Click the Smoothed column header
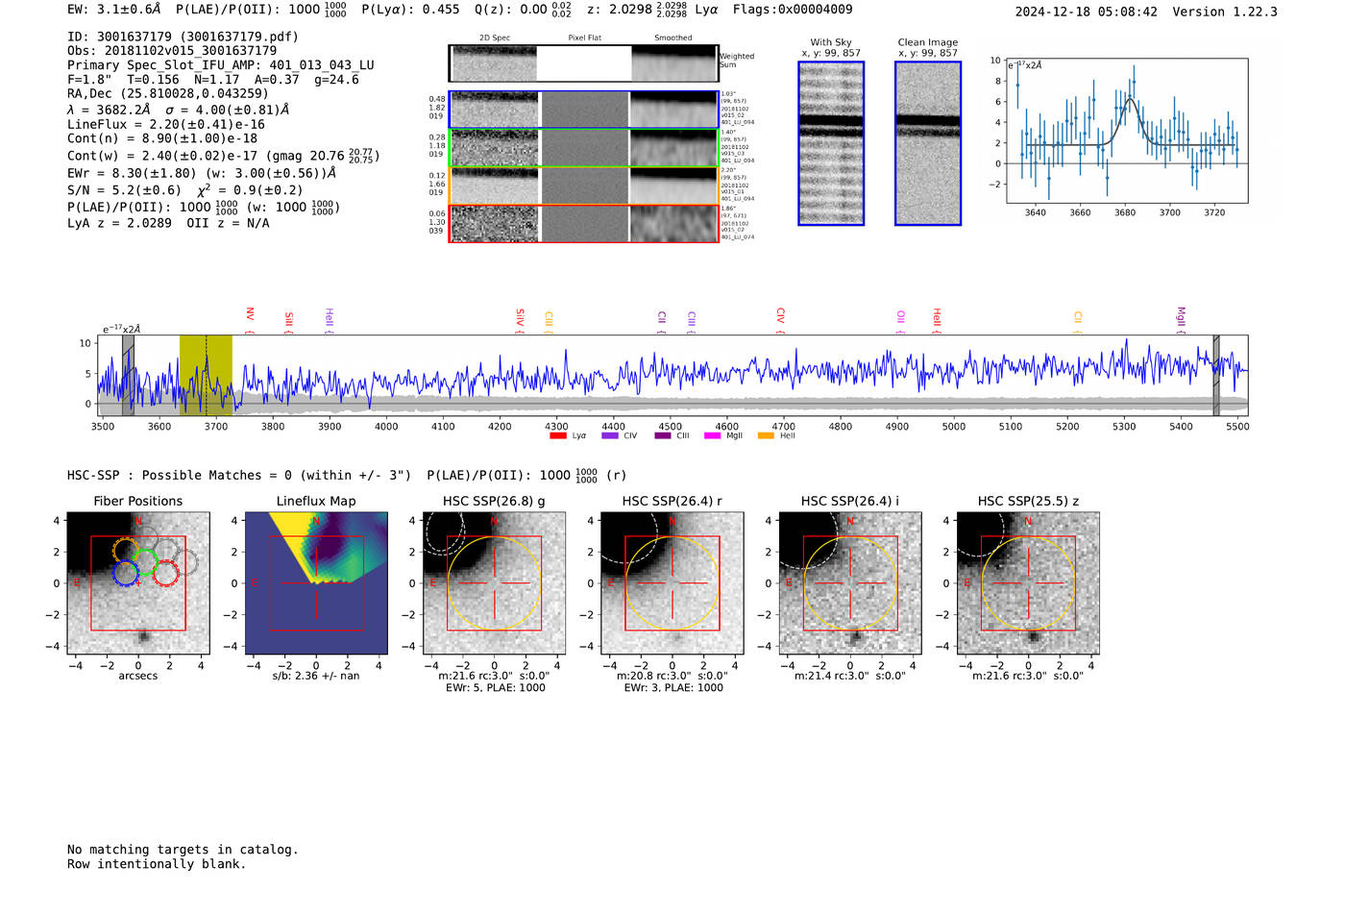 click(x=673, y=38)
